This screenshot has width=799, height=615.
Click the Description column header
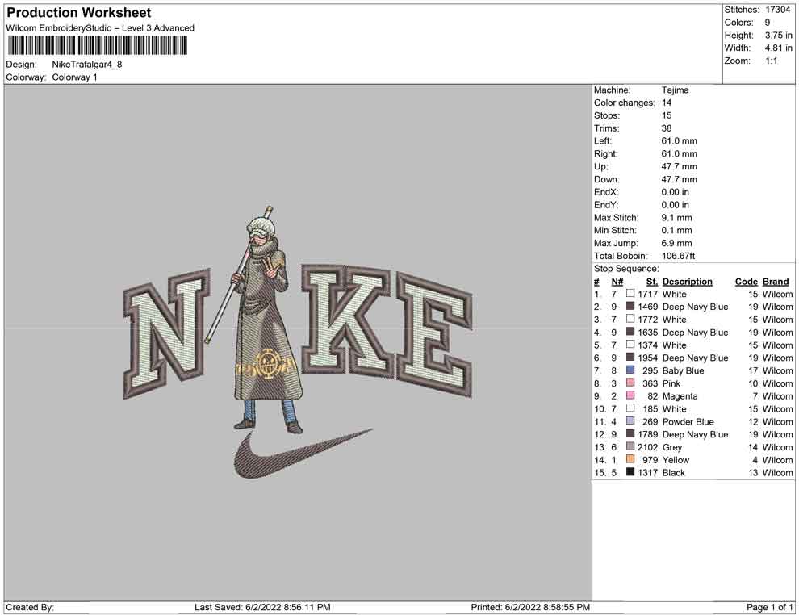click(687, 282)
